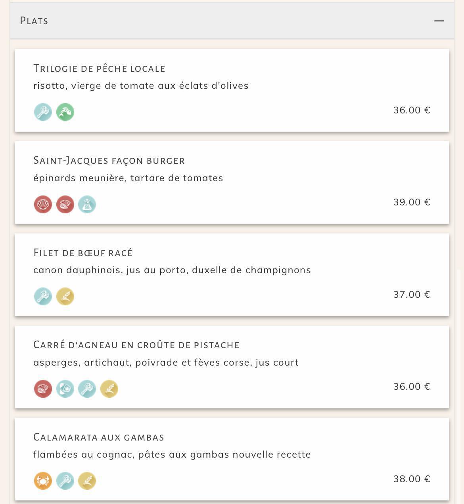Click the scallop shell mollusc icon
The width and height of the screenshot is (464, 504).
coord(43,204)
